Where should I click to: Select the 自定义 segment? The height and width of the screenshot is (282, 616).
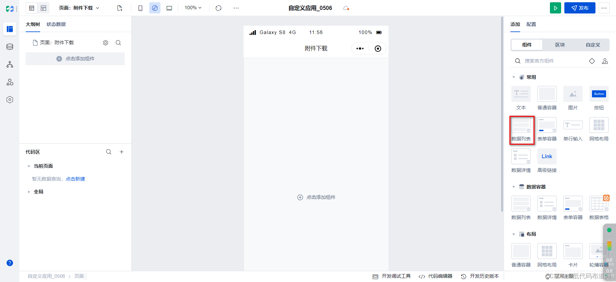(x=593, y=45)
